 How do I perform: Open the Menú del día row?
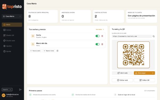67,44
